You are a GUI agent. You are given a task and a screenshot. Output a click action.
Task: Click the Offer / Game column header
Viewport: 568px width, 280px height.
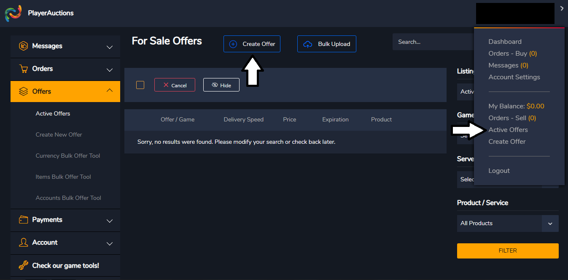pyautogui.click(x=178, y=120)
